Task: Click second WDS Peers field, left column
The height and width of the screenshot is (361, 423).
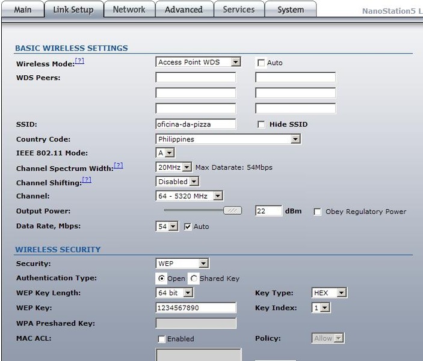Action: coord(196,93)
